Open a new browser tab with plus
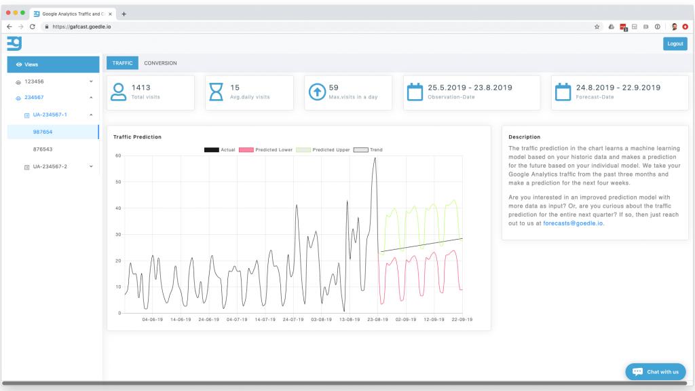Viewport: 695px width, 391px height. tap(124, 14)
